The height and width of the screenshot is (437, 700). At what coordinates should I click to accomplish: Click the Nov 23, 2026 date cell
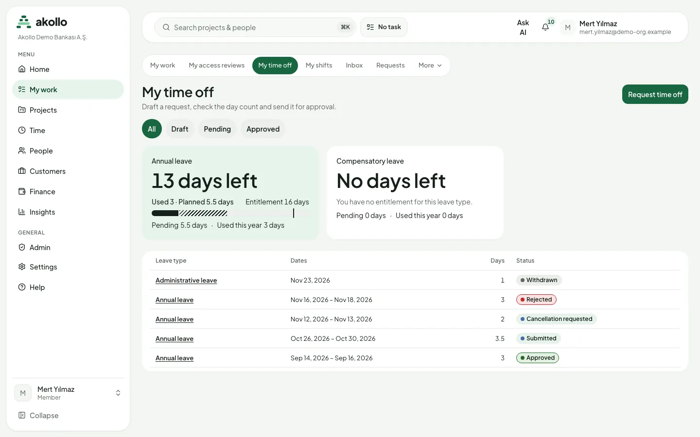pyautogui.click(x=310, y=280)
